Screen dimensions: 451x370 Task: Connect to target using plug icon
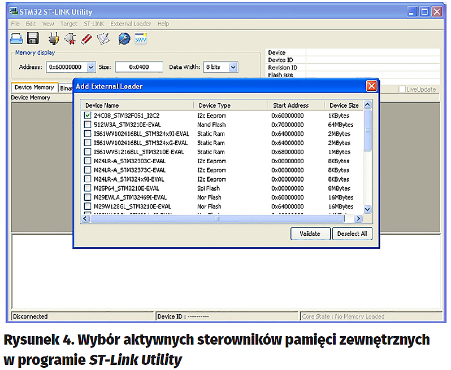54,38
